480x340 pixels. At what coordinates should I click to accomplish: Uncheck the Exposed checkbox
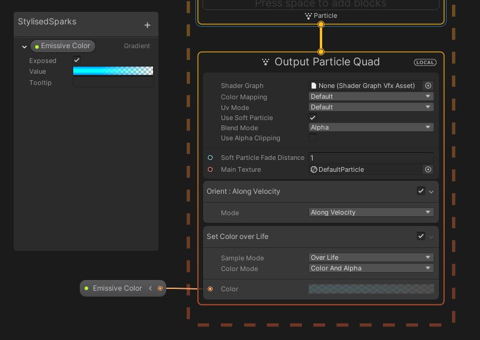(x=77, y=60)
